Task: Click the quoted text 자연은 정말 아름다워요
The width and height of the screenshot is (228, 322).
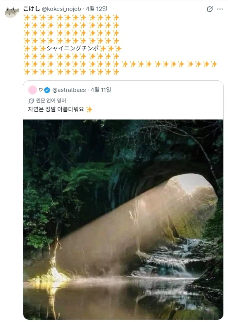Action: click(x=56, y=109)
